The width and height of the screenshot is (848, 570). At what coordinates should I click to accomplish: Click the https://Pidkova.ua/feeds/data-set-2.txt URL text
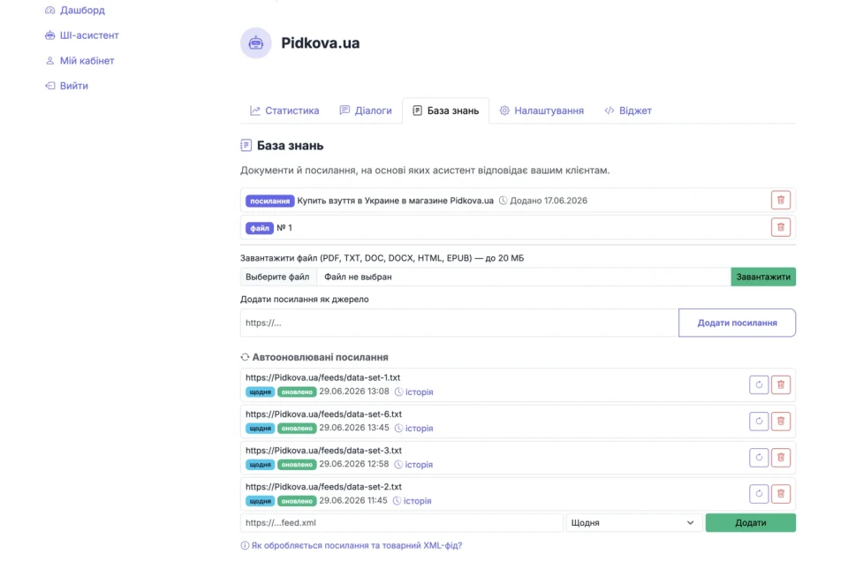coord(323,486)
